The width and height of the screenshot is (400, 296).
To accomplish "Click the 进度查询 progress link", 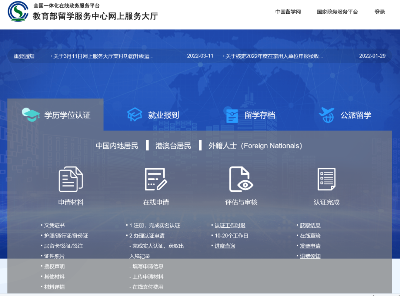I will point(225,245).
